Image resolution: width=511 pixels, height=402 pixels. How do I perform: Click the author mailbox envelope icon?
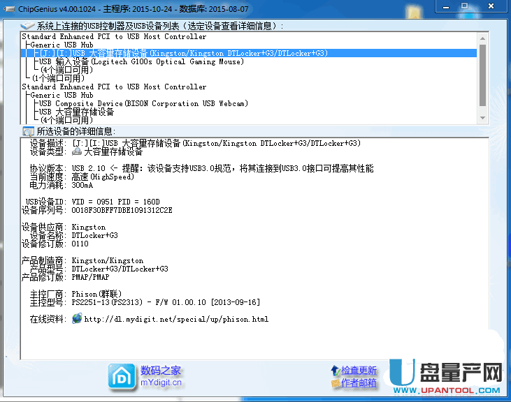click(336, 382)
